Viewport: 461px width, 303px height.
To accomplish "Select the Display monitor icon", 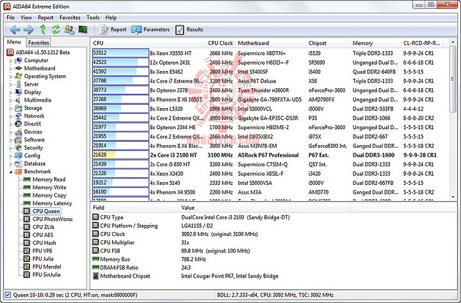I will point(19,92).
